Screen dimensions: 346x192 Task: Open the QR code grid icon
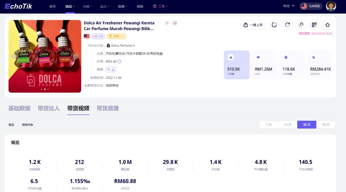(x=314, y=25)
